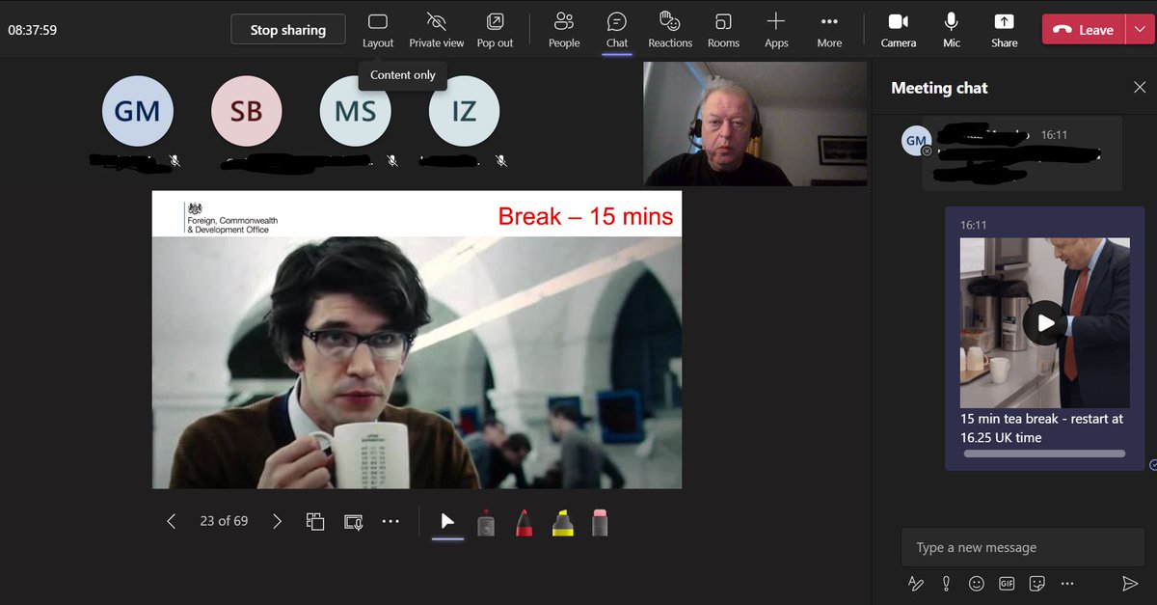
Task: Click the Foreign, Commonwealth & Development Office logo
Action: point(230,219)
